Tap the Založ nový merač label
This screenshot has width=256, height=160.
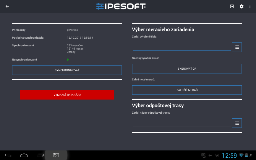point(143,79)
